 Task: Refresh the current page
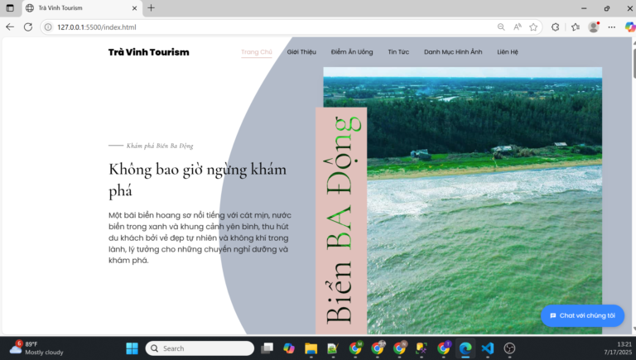click(x=28, y=27)
